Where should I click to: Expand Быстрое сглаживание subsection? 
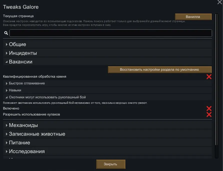(x=27, y=83)
